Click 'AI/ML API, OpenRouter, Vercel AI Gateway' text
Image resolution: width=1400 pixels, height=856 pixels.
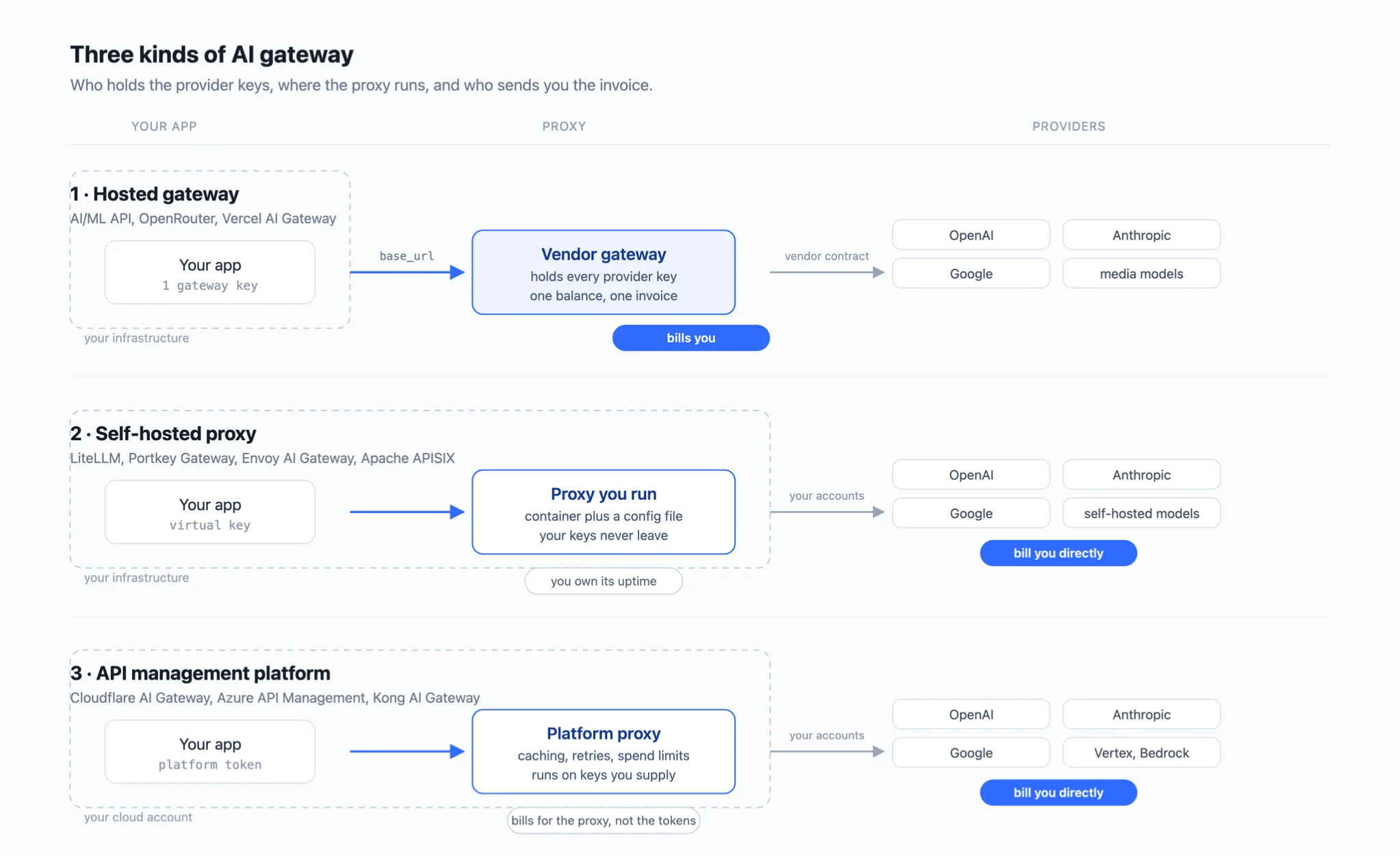click(x=203, y=219)
